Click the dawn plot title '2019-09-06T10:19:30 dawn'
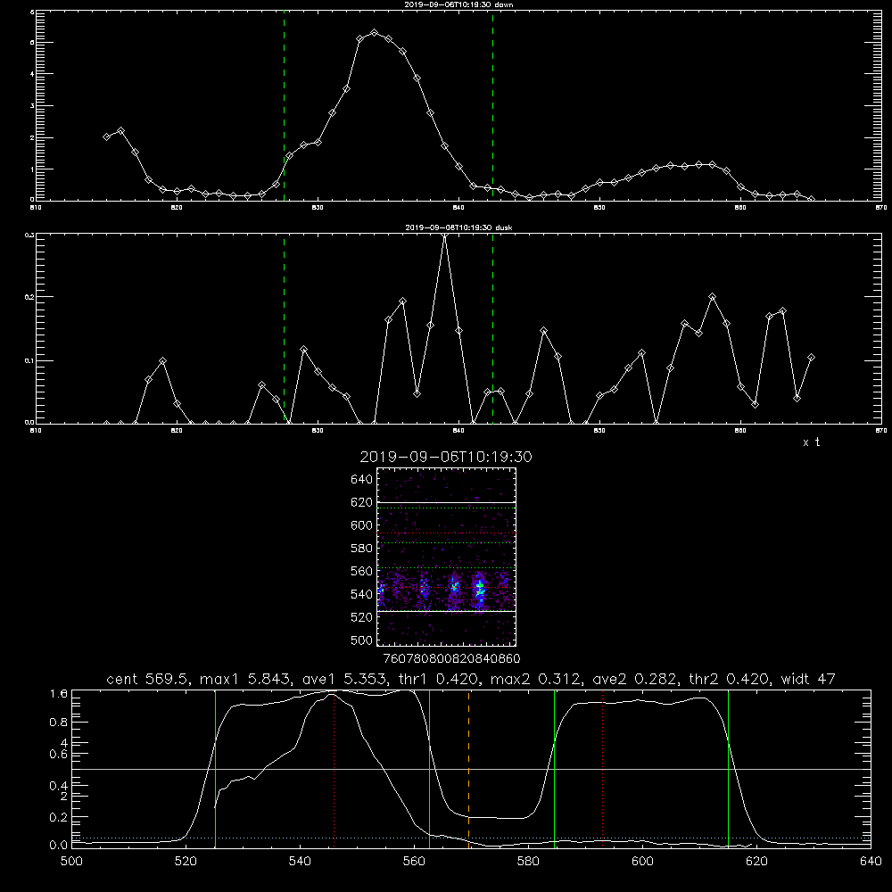Screen dimensions: 892x892 (458, 4)
